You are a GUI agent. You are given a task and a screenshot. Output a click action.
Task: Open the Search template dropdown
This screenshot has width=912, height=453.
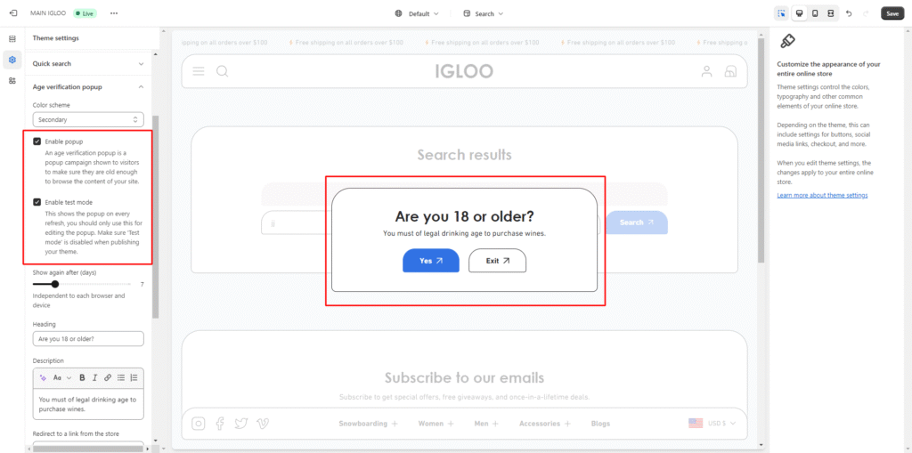484,14
